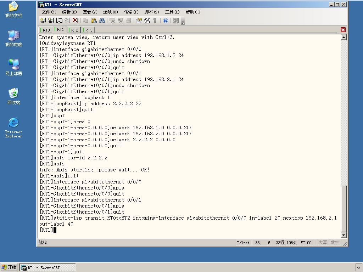Click the terminal at the [RT1] prompt cursor
This screenshot has width=363, height=272.
point(55,230)
